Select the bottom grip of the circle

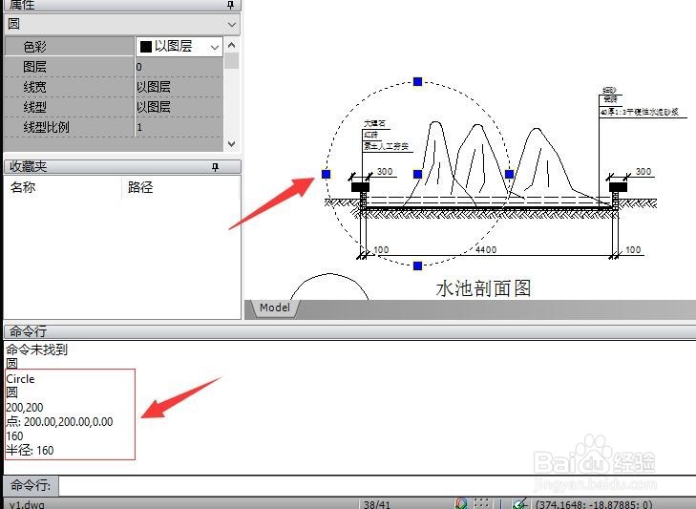click(417, 265)
